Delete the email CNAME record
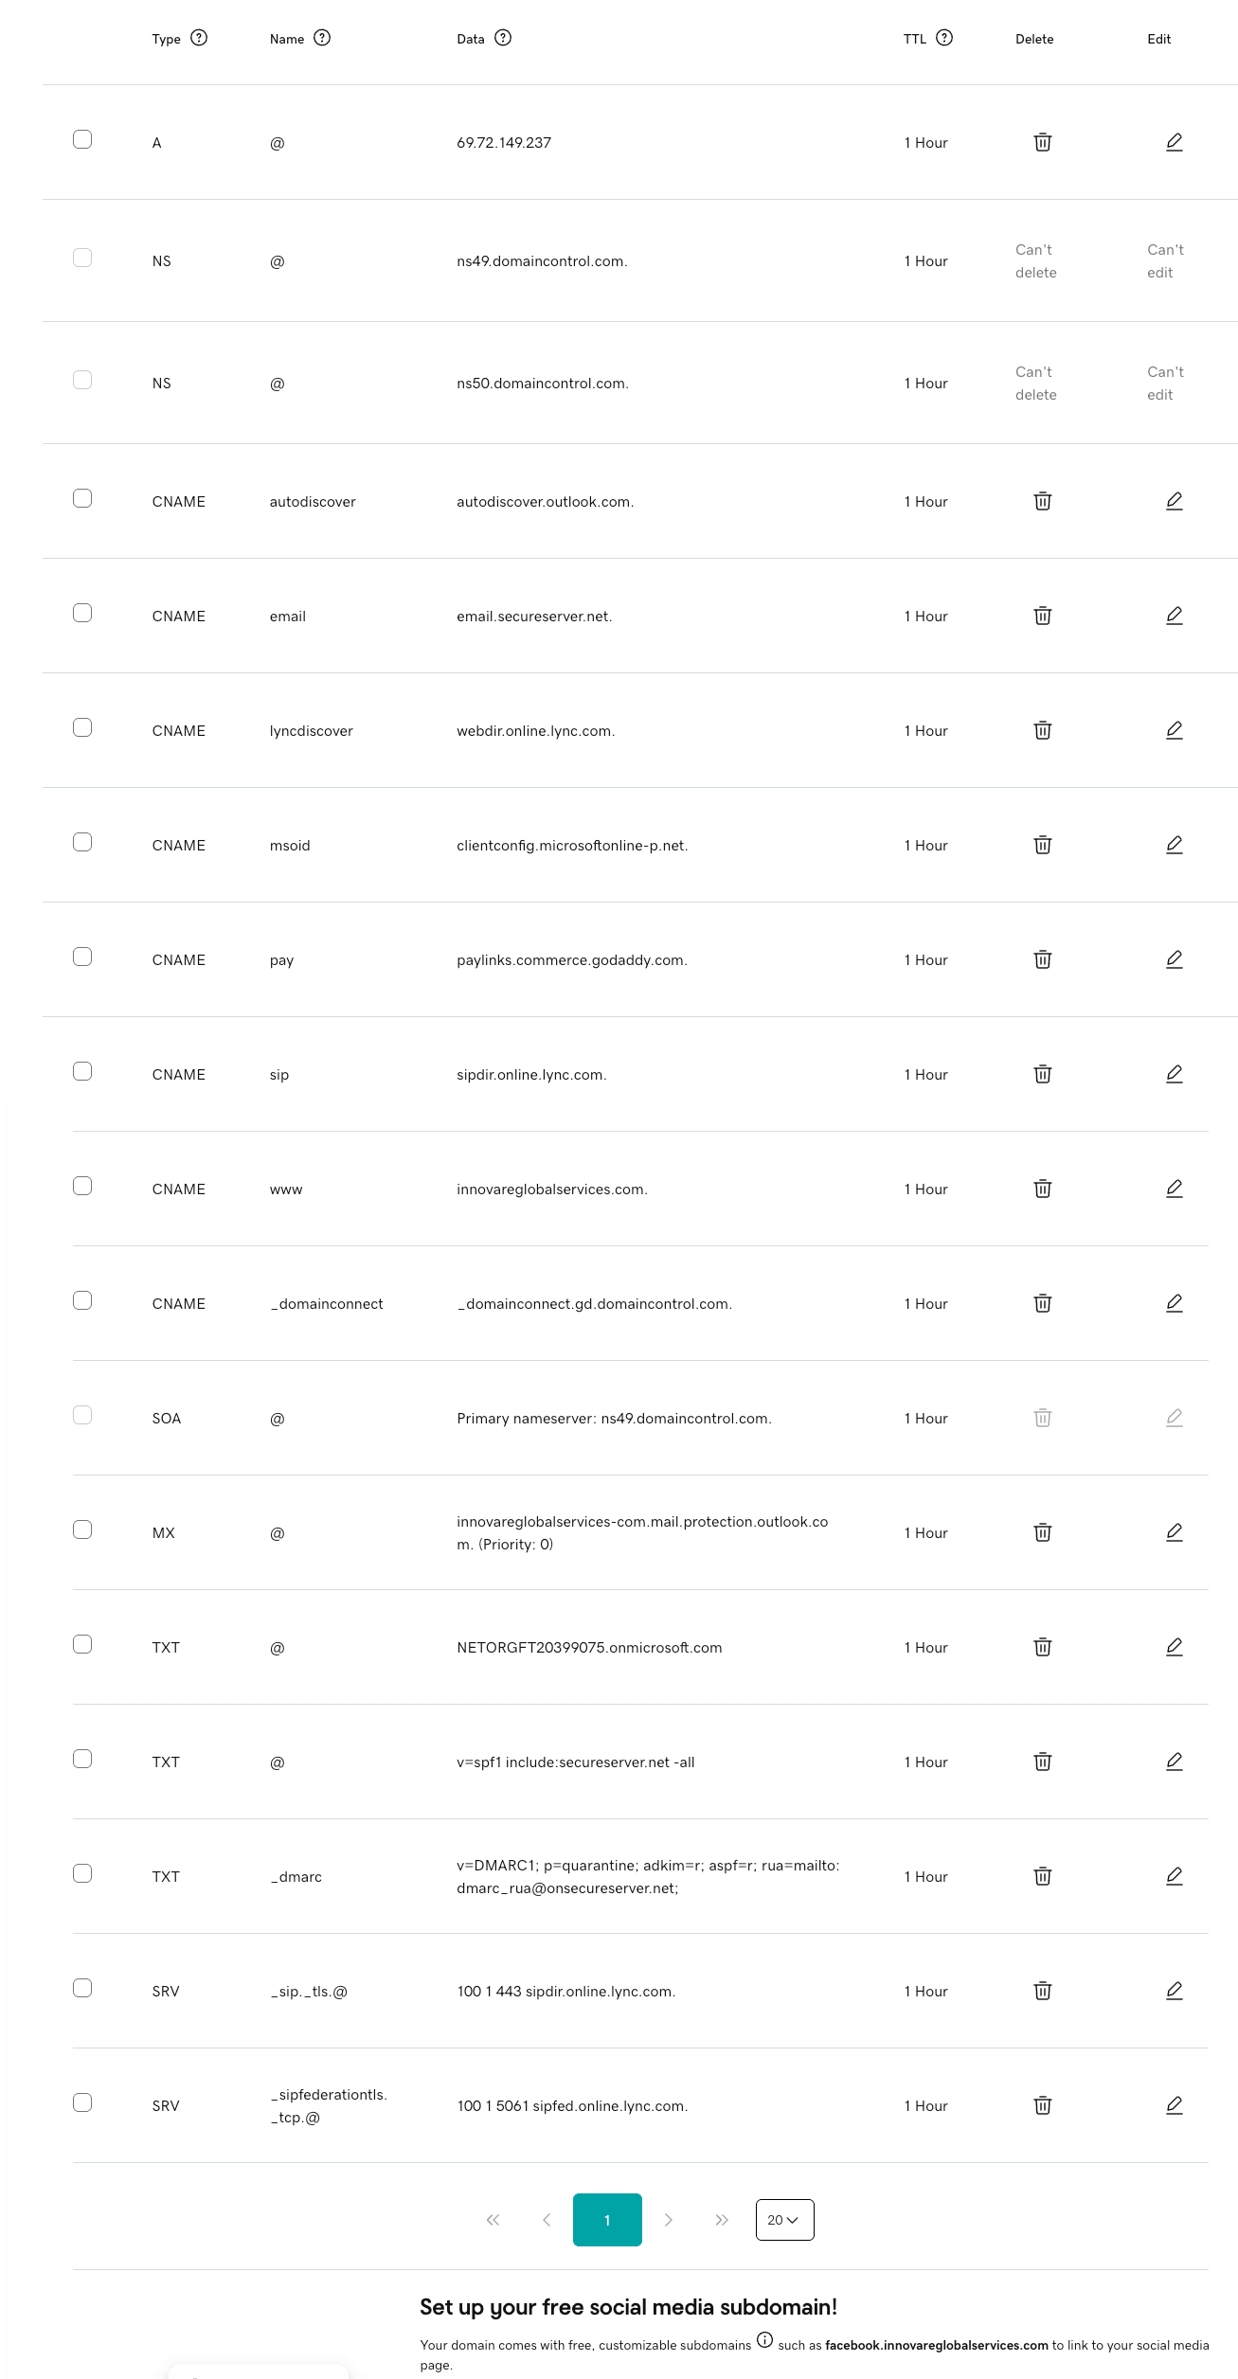This screenshot has width=1238, height=2379. click(1042, 616)
